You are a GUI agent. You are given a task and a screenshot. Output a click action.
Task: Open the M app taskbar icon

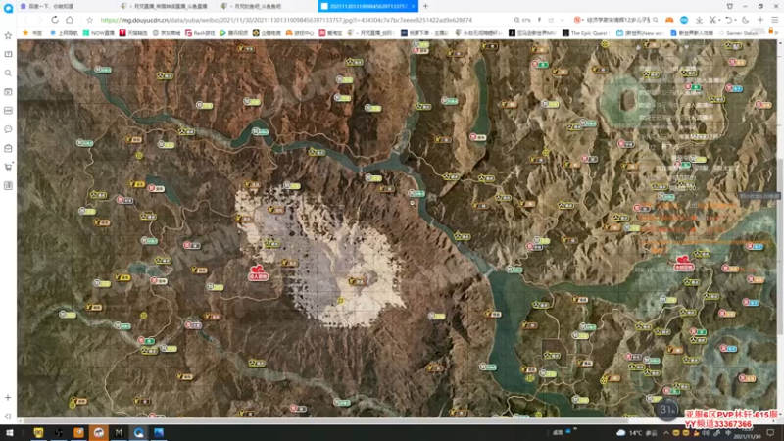pos(119,432)
